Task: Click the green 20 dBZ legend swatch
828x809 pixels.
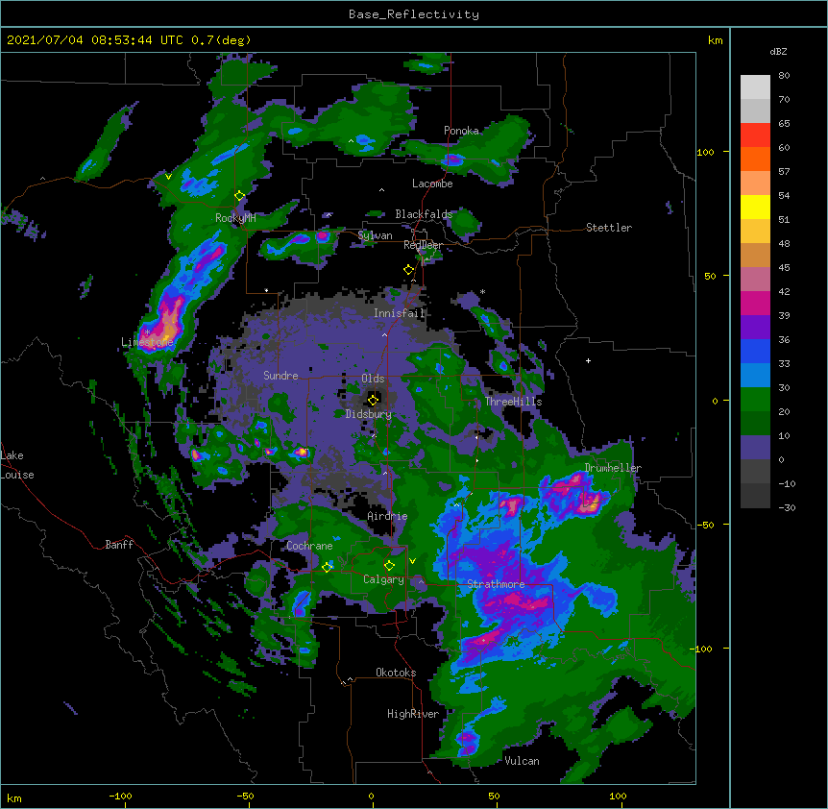Action: pos(755,400)
